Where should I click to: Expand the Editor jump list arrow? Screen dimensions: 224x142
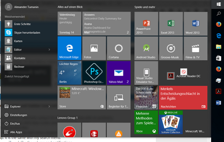coord(49,50)
